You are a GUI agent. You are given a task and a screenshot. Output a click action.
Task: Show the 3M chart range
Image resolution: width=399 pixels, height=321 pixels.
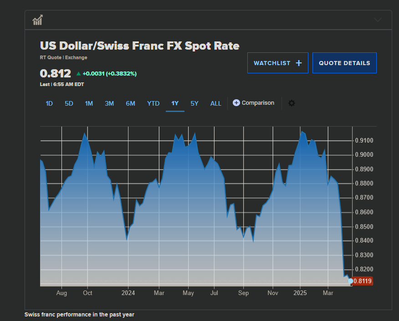pyautogui.click(x=109, y=103)
